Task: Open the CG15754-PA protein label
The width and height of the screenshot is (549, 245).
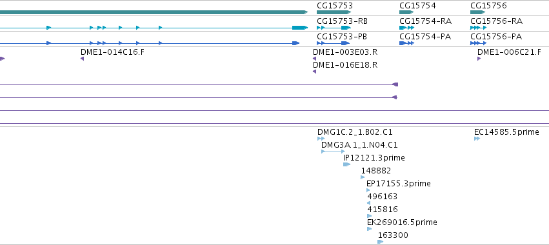Action: (x=425, y=36)
